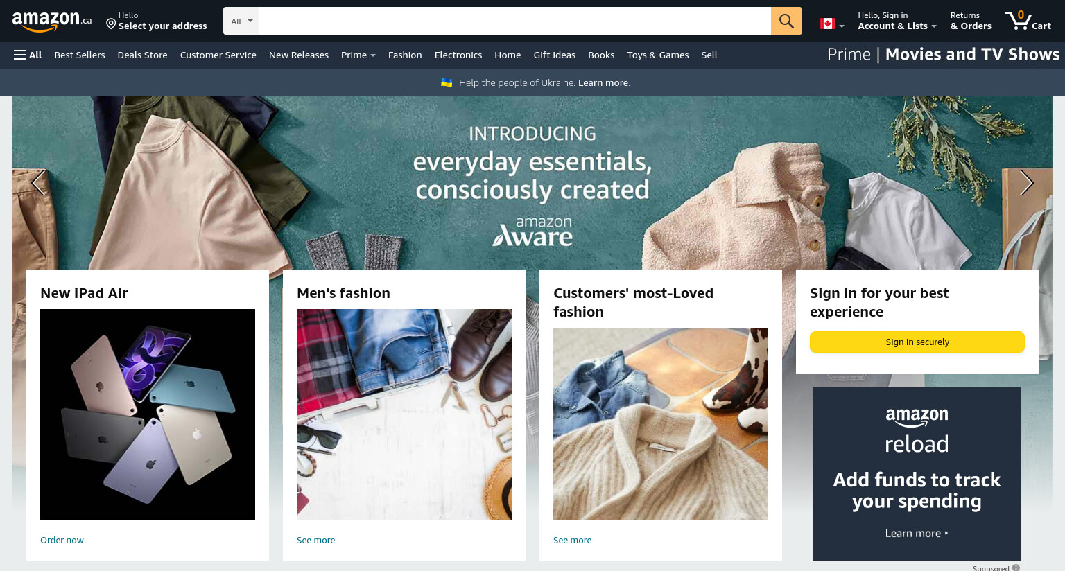Click the Canadian flag icon
Screen dimensions: 1065x571
point(827,24)
